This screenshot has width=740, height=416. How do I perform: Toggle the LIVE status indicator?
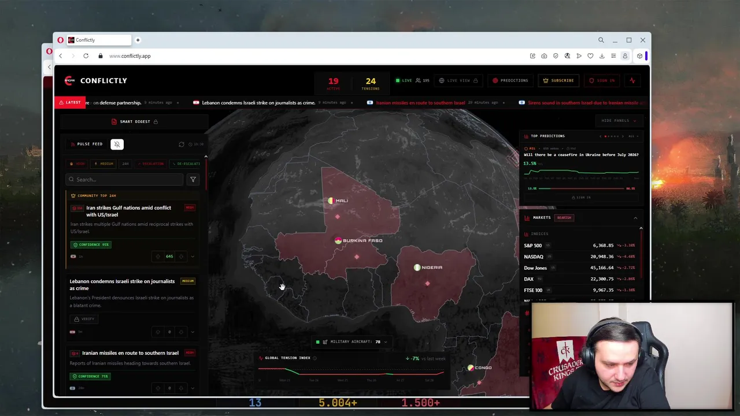(x=404, y=81)
